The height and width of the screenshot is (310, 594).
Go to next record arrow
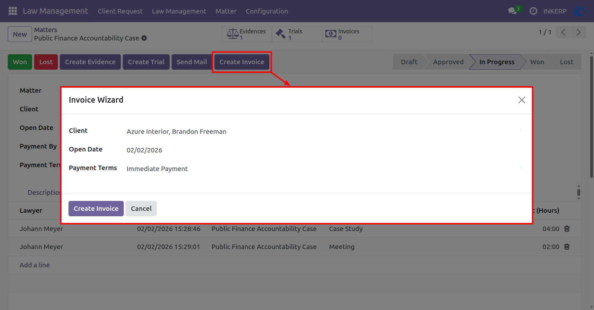click(x=579, y=32)
